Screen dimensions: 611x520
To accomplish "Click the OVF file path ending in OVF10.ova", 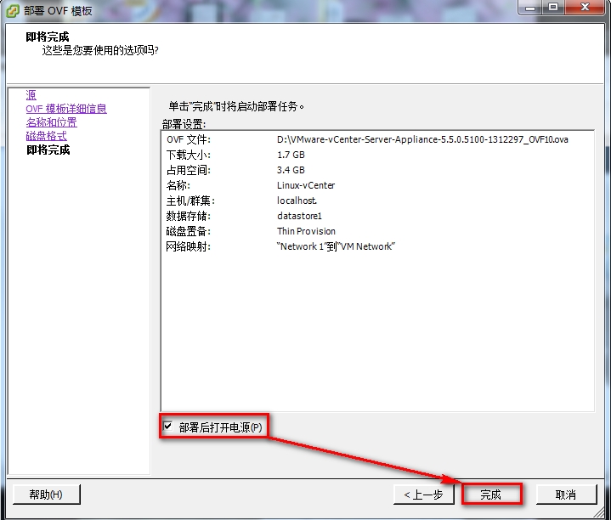I will [422, 139].
